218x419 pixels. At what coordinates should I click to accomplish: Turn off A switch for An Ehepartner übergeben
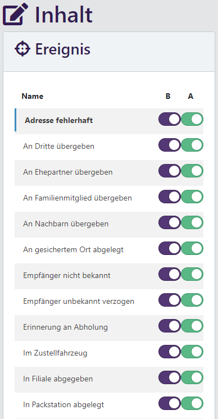[x=192, y=171]
